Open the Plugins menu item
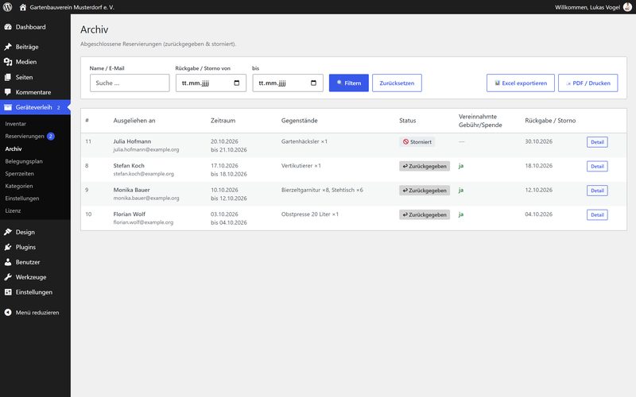Image resolution: width=636 pixels, height=397 pixels. (x=35, y=247)
